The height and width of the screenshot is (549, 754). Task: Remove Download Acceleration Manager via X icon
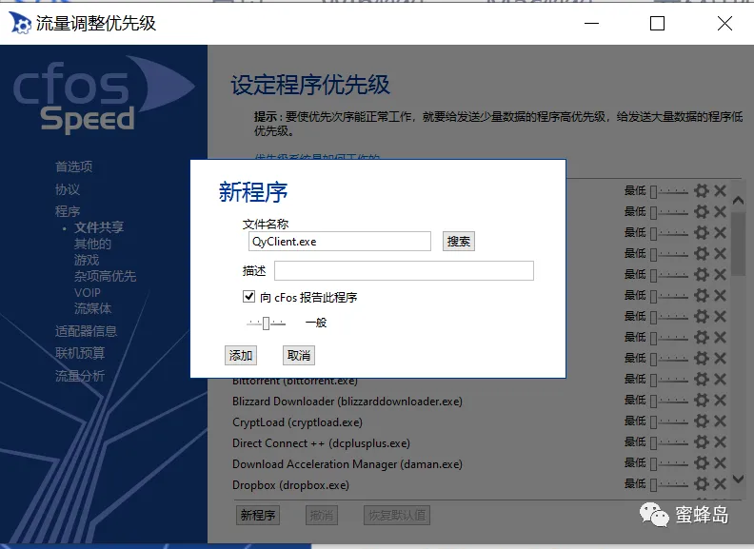(x=720, y=463)
